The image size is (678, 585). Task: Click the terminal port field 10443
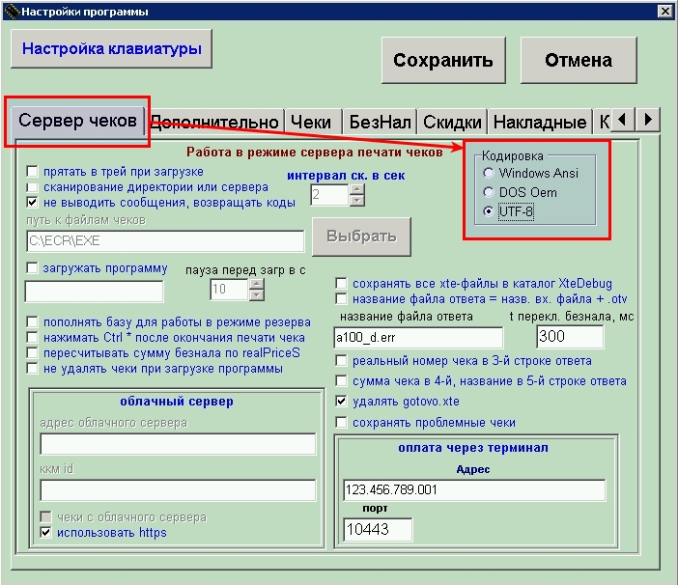point(378,529)
